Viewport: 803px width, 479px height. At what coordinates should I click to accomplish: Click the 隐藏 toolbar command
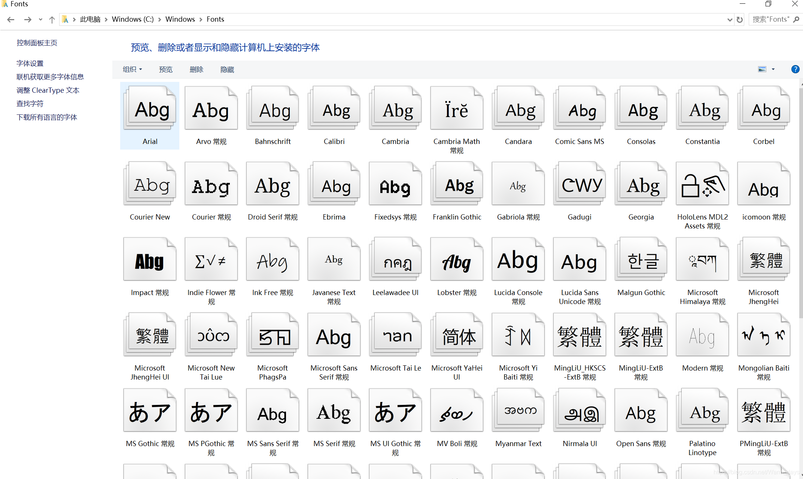[x=227, y=70]
